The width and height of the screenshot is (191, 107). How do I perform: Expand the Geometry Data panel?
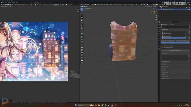tap(165, 76)
